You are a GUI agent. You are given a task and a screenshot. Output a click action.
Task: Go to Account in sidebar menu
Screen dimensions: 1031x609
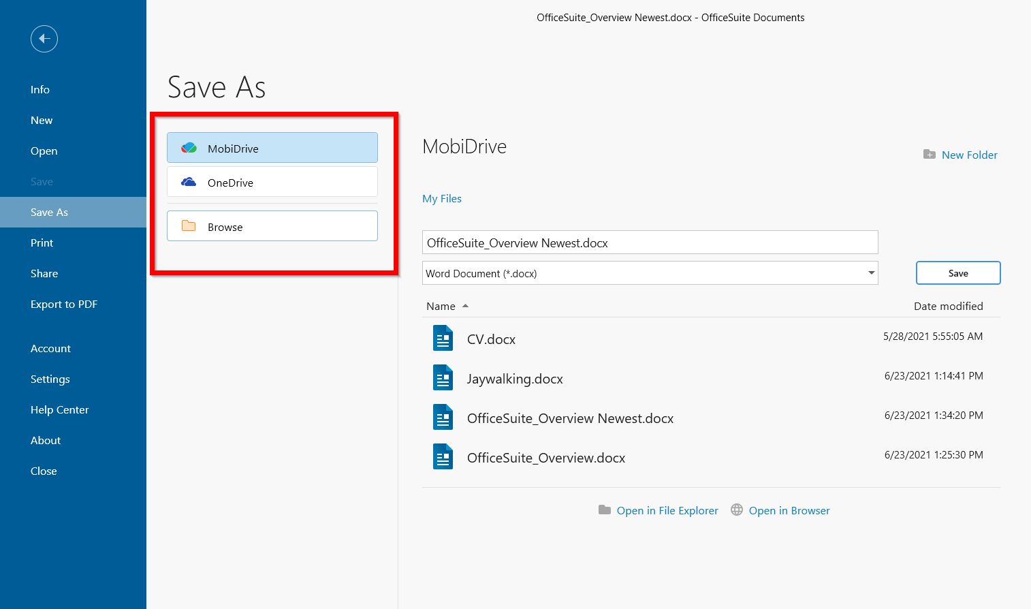tap(50, 349)
